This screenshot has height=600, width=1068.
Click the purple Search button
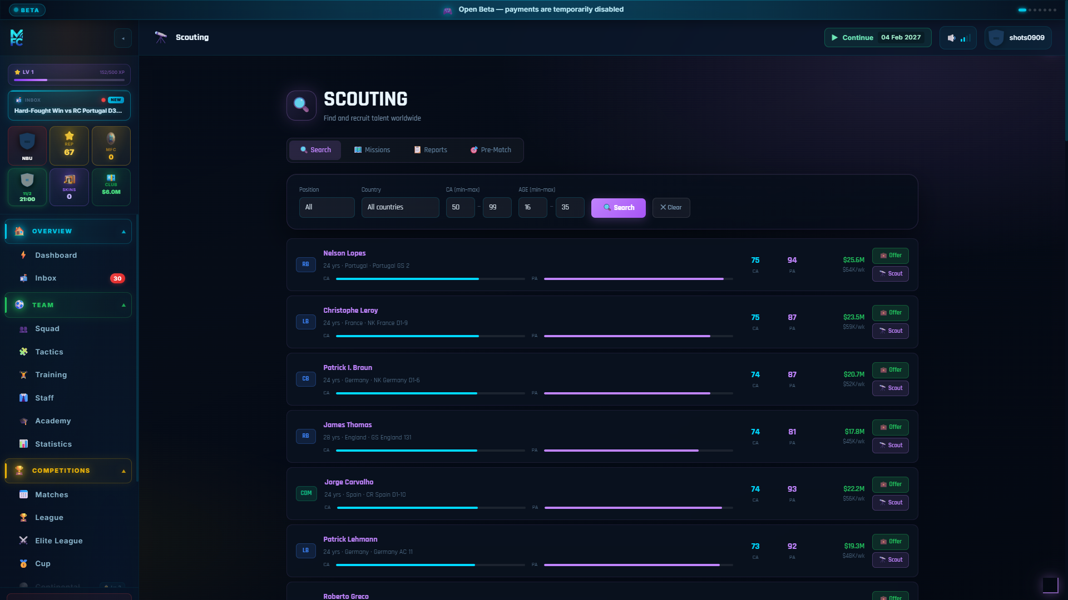click(x=619, y=208)
